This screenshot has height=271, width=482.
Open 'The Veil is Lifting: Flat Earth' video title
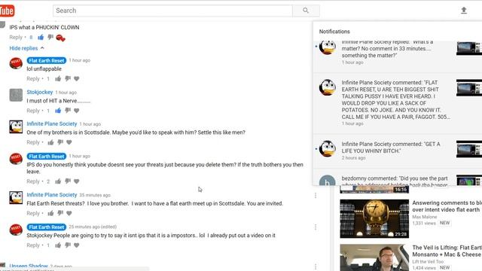447,251
